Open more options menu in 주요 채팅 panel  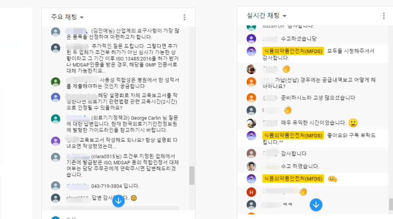(184, 18)
